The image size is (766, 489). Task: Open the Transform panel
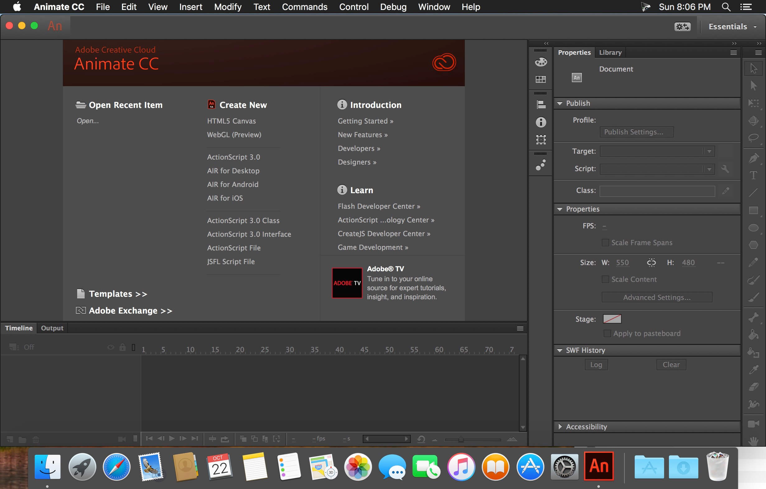pyautogui.click(x=541, y=140)
